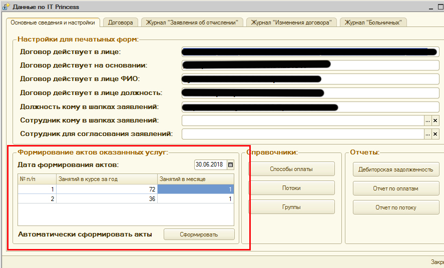This screenshot has width=444, height=268.
Task: Launch the 'Отчет по оплатам' report
Action: [x=395, y=188]
